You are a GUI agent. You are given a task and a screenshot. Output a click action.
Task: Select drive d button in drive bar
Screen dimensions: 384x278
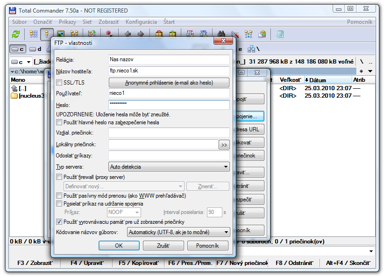(x=36, y=49)
